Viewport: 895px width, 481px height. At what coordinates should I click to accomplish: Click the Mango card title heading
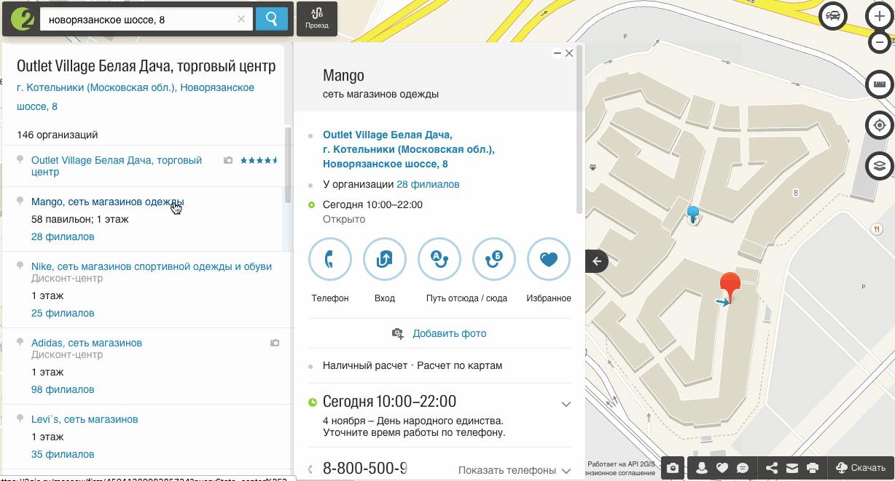343,75
